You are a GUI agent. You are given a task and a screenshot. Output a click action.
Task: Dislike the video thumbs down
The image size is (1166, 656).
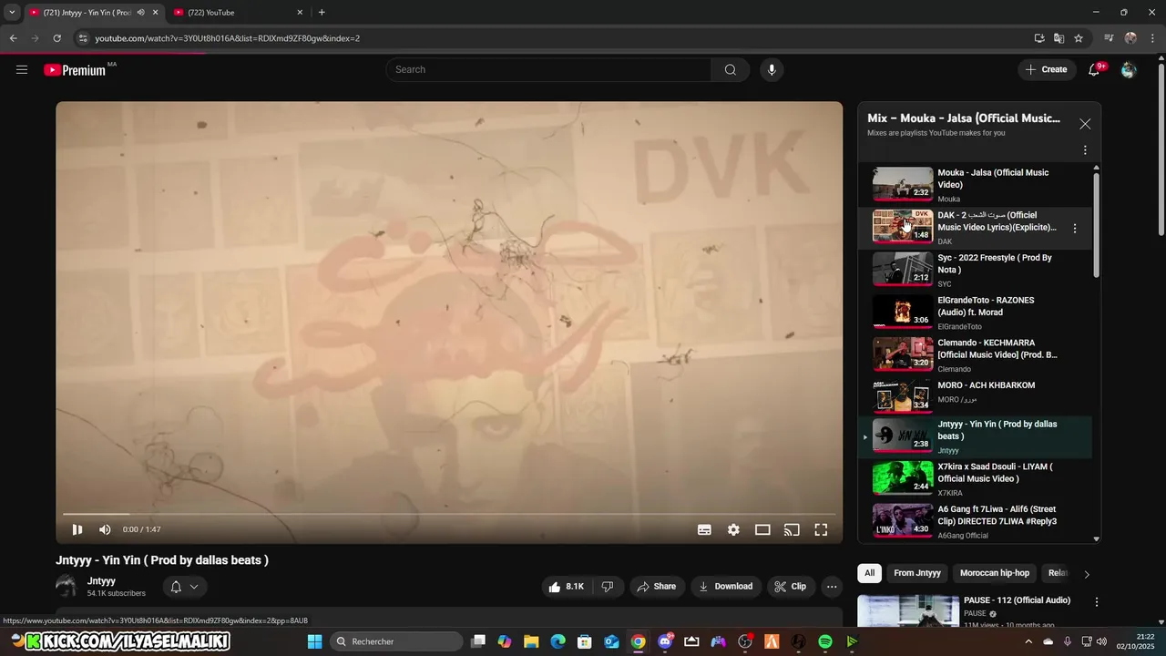tap(608, 587)
